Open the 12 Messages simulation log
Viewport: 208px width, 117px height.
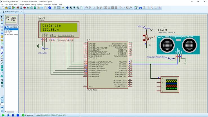click(28, 115)
